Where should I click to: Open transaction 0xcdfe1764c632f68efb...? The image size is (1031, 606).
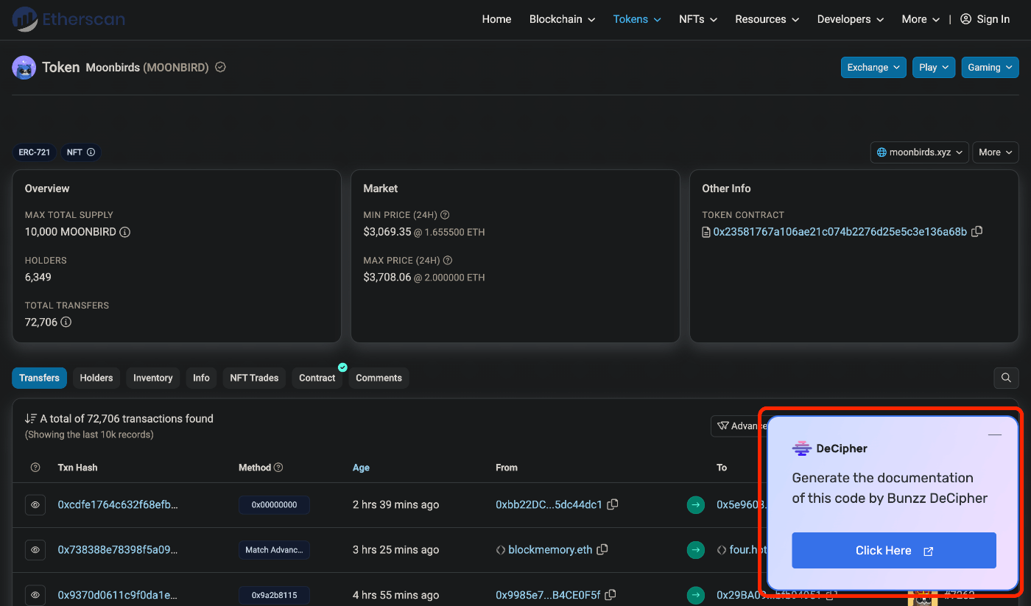[x=118, y=505]
